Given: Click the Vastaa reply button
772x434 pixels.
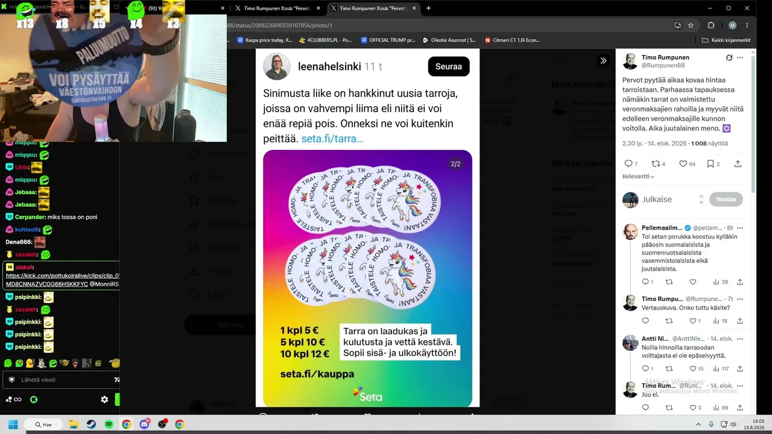Looking at the screenshot, I should click(726, 200).
